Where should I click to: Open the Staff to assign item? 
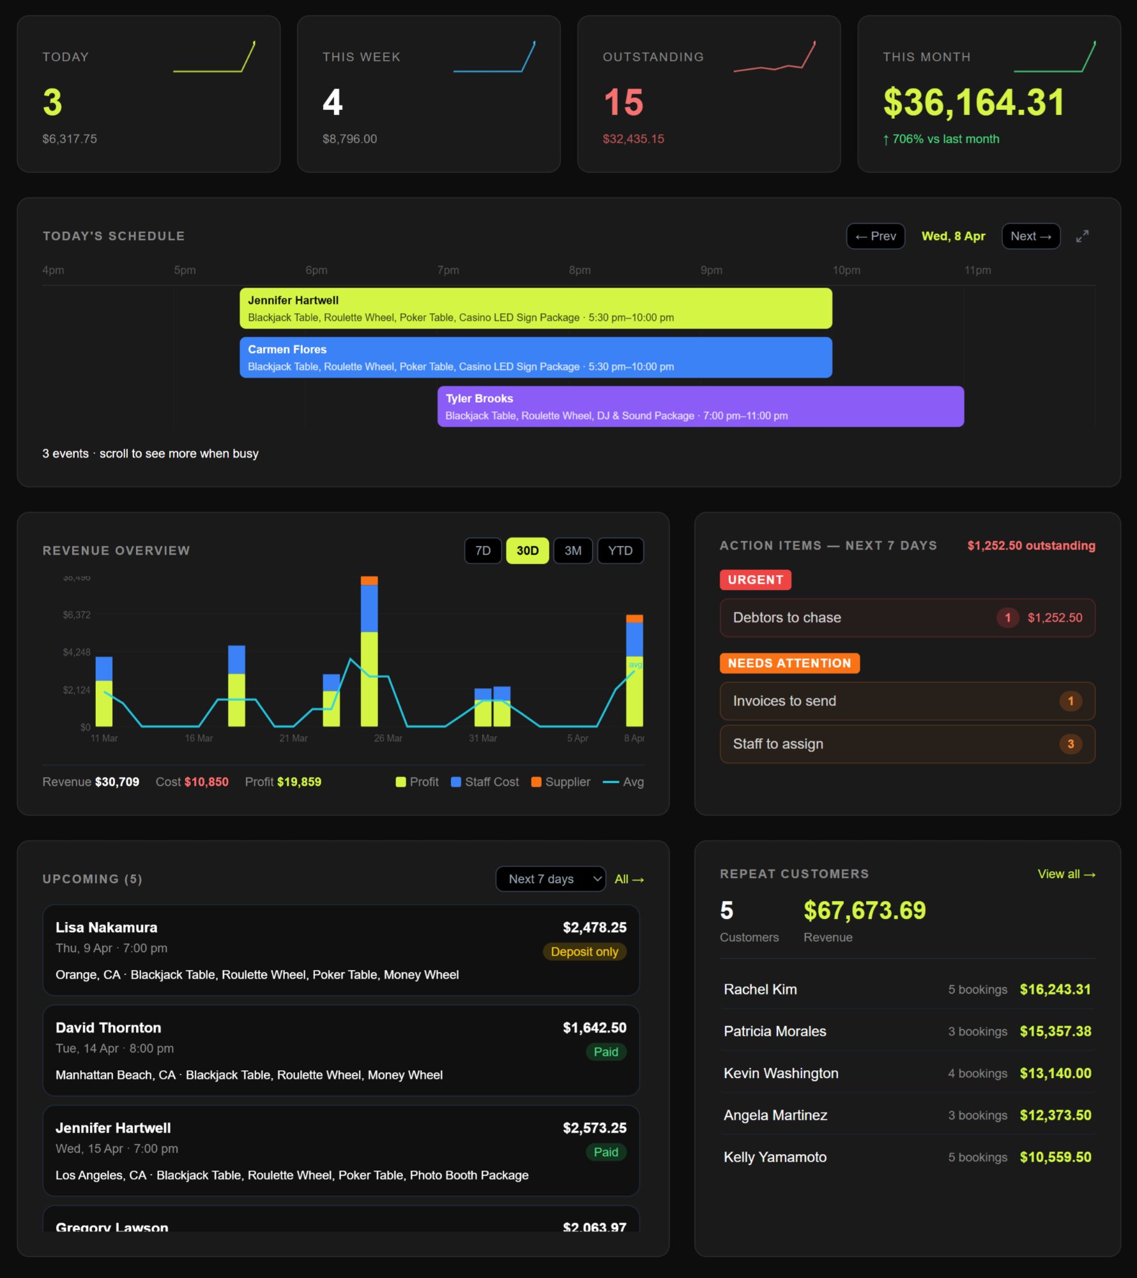tap(907, 744)
